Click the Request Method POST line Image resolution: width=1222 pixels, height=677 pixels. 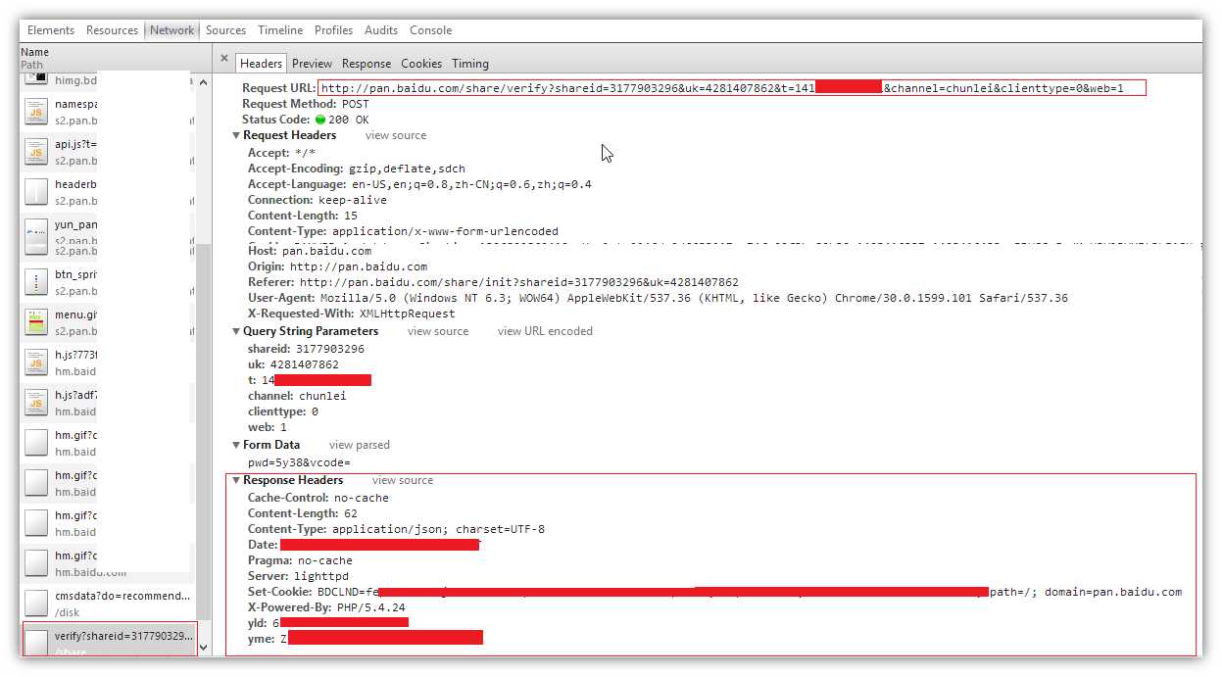[306, 104]
